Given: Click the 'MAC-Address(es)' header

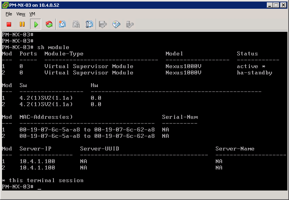Looking at the screenshot, I should click(46, 117).
